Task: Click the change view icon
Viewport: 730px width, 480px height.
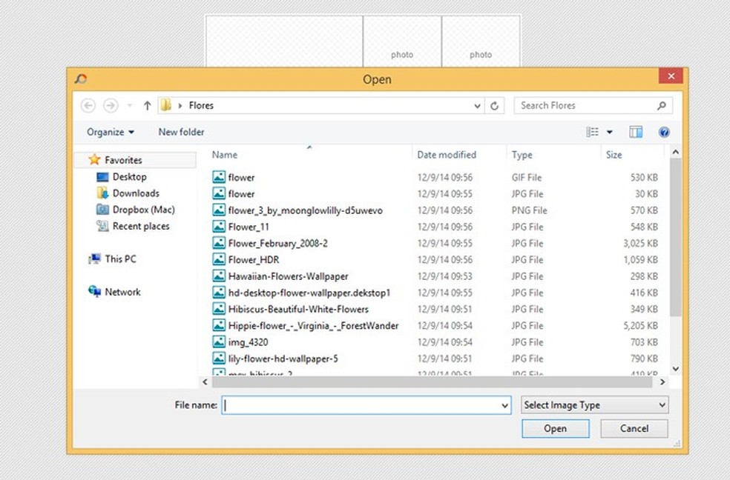Action: 593,133
